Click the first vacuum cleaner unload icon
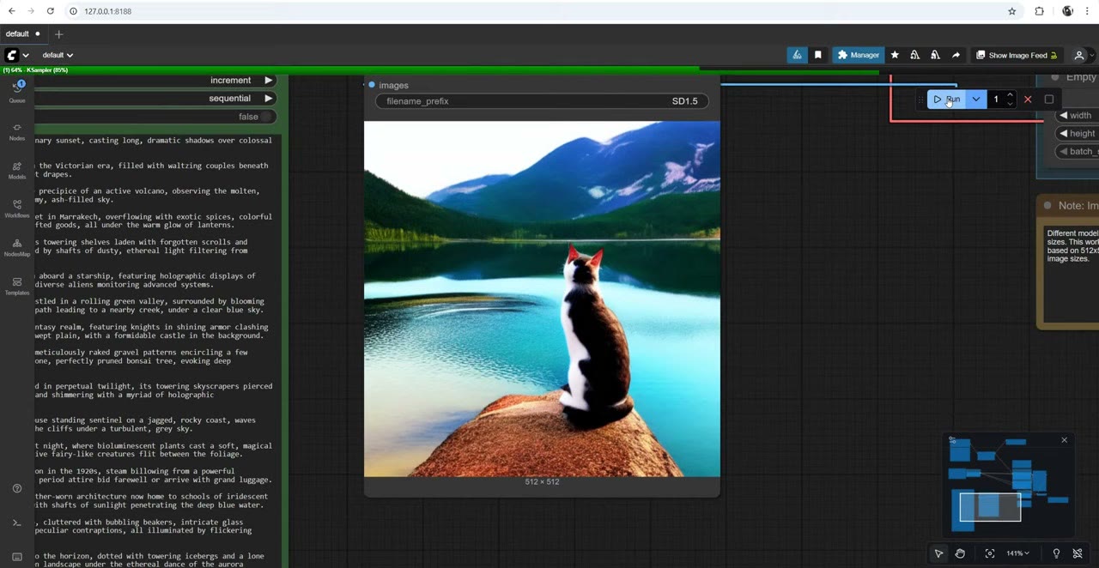This screenshot has width=1099, height=568. click(x=915, y=55)
